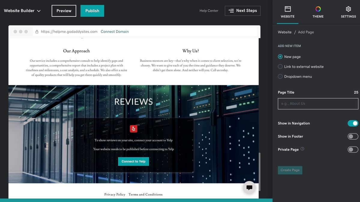Switch to the SETTINGS tab

pos(348,12)
